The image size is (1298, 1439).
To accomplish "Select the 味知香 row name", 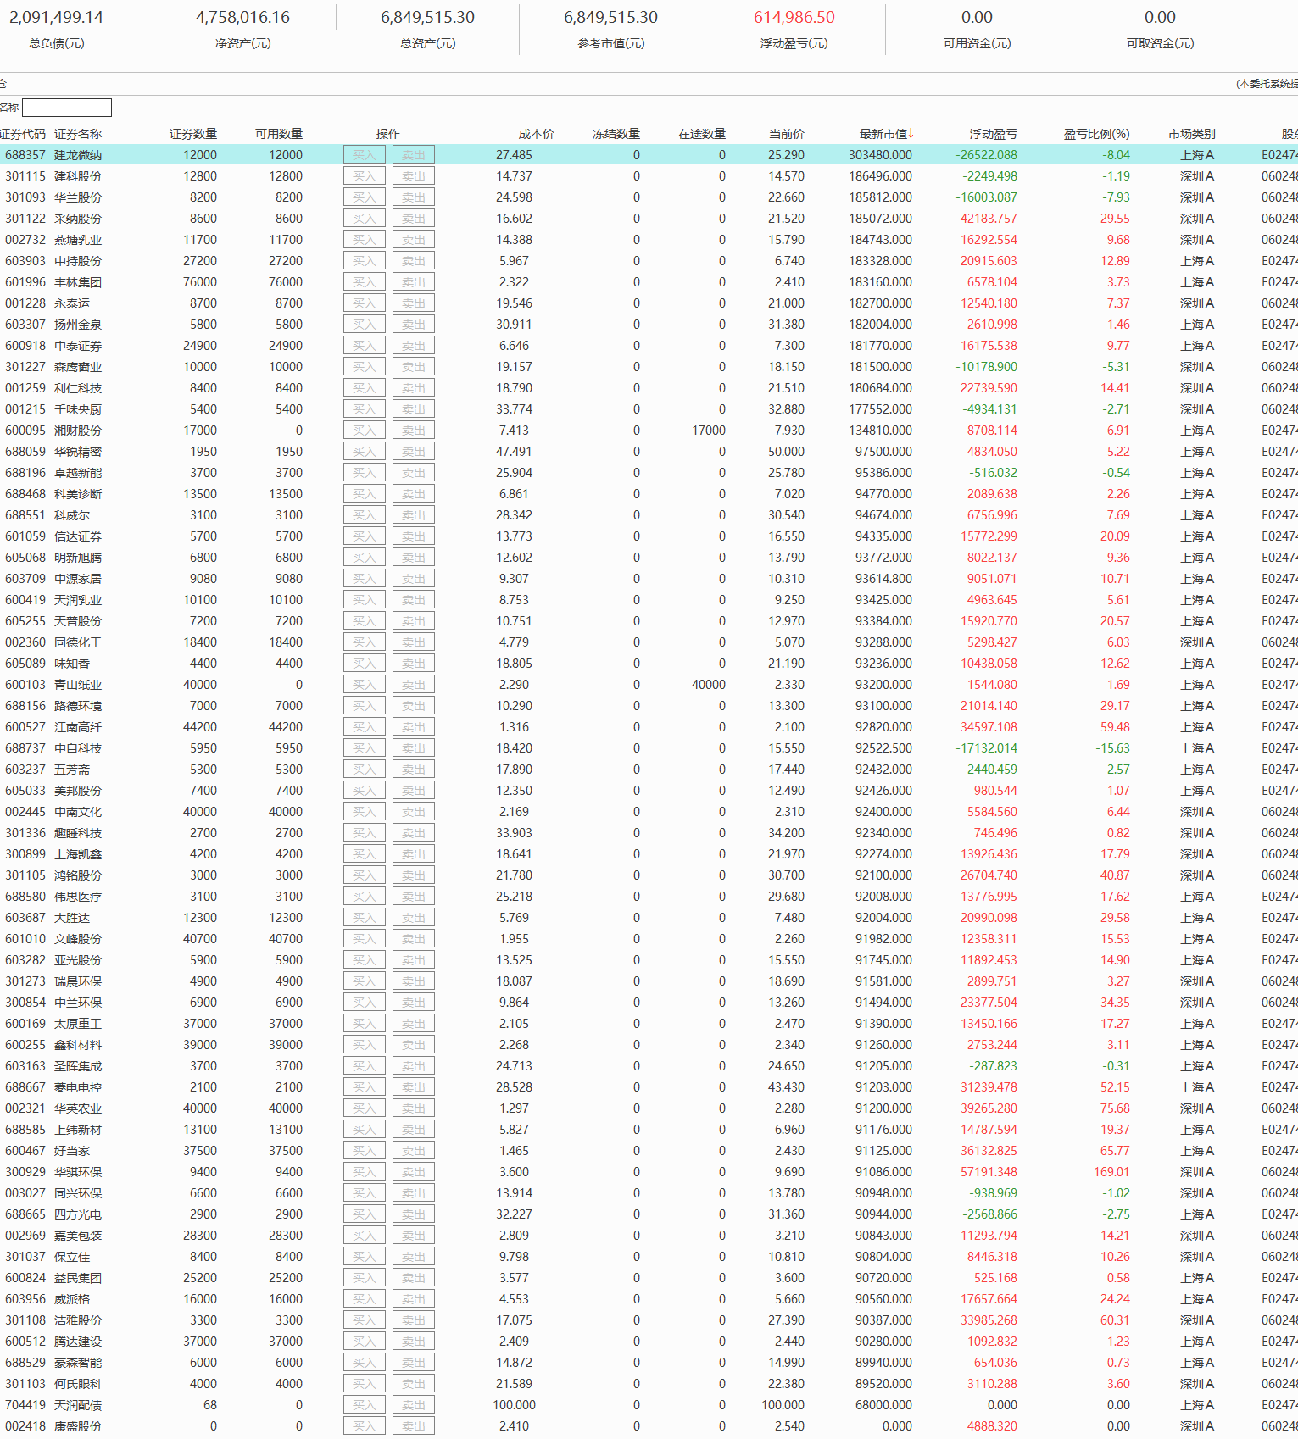I will click(x=72, y=664).
